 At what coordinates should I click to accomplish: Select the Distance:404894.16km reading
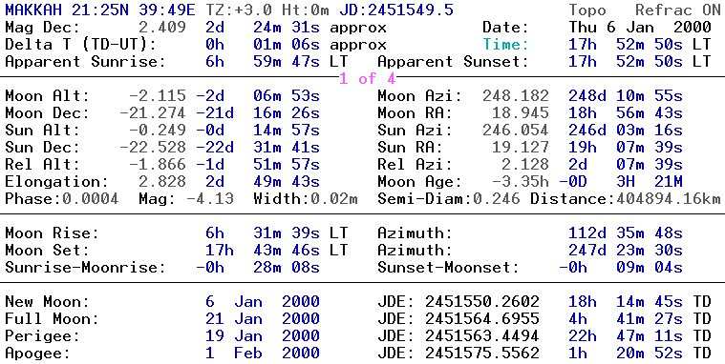[625, 199]
